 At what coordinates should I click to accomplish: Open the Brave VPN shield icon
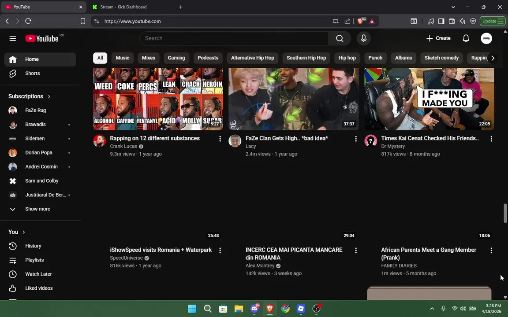[473, 21]
